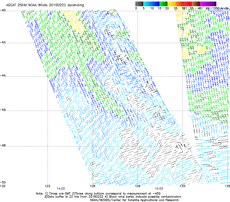Click the -46 latitude label

tap(3, 110)
